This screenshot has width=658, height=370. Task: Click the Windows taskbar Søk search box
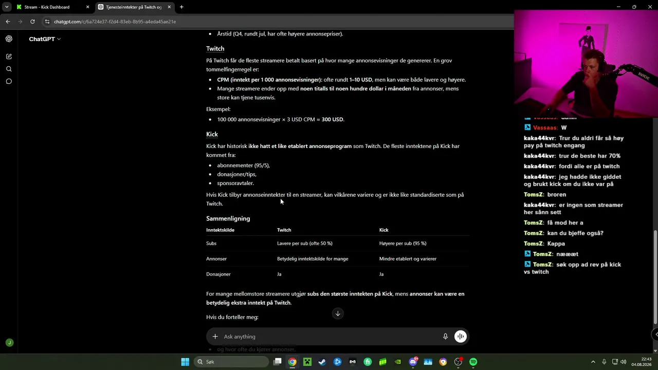(231, 362)
